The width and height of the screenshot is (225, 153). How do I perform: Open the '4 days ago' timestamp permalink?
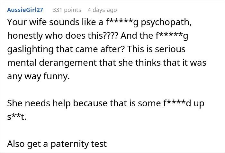102,10
